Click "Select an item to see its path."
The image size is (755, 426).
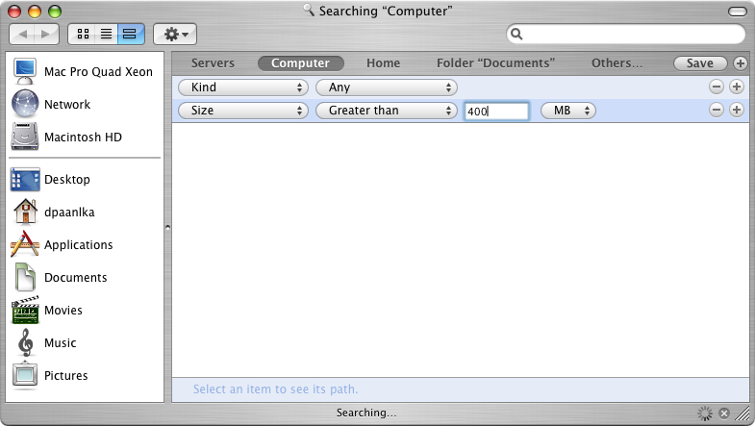click(x=275, y=388)
